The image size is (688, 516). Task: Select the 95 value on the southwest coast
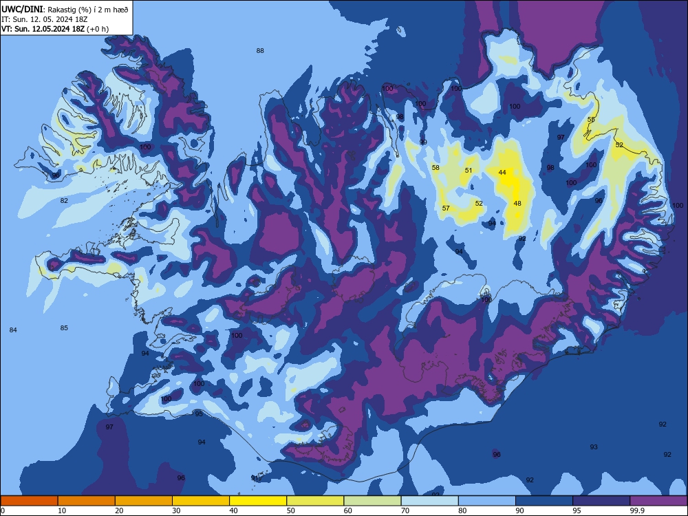(199, 413)
